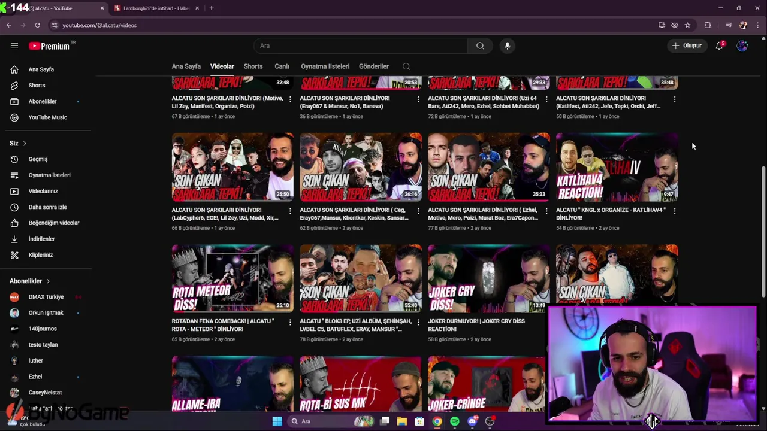Switch to the Shorts channel tab

(253, 66)
